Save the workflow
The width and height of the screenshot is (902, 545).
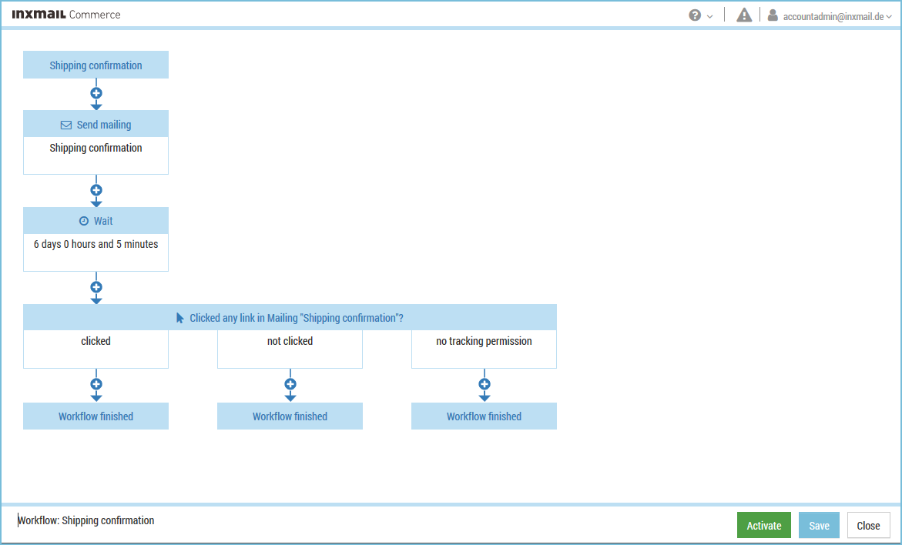[819, 526]
